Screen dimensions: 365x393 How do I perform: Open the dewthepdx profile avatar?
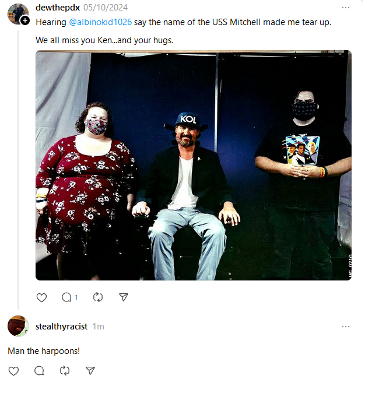[x=17, y=14]
